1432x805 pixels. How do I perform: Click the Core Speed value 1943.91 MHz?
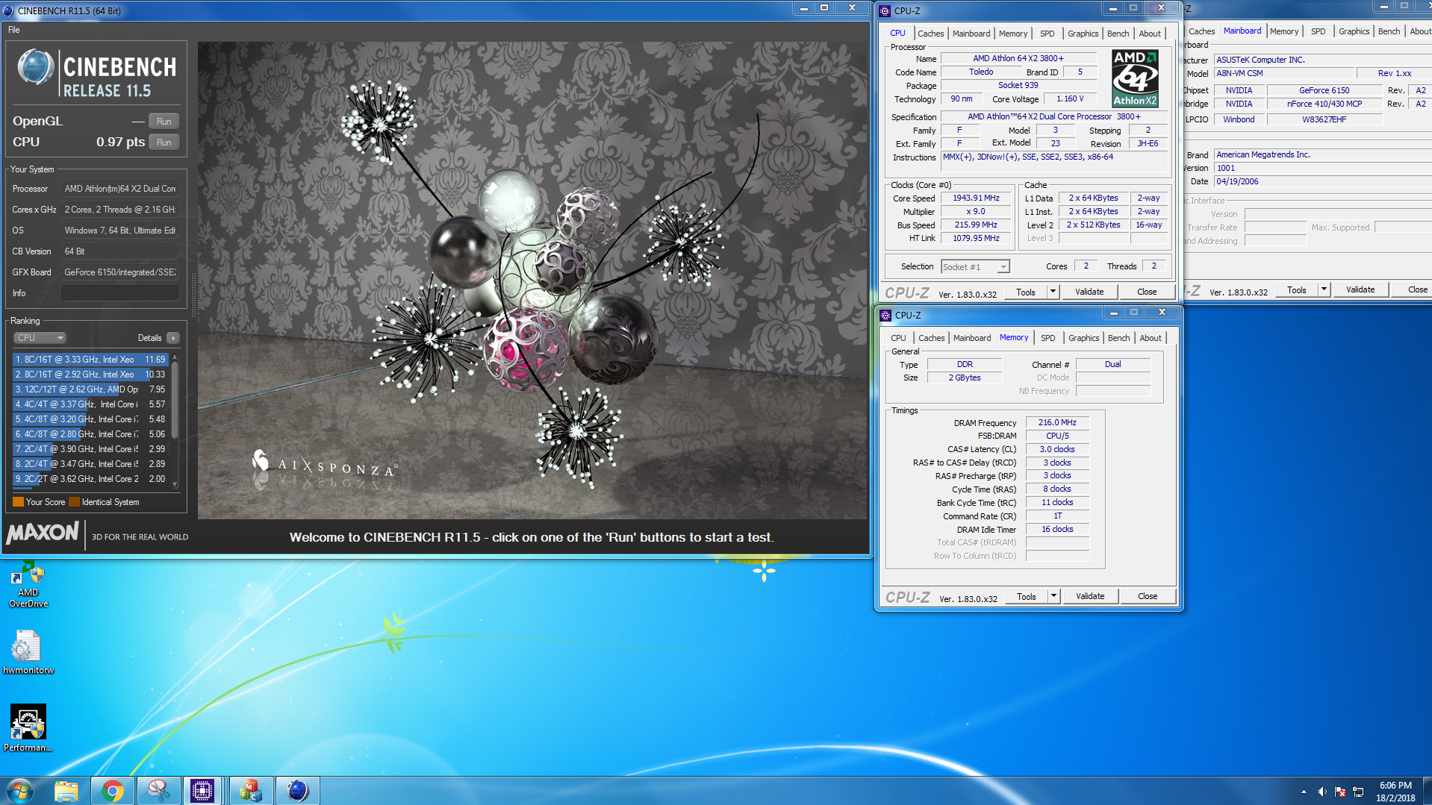pyautogui.click(x=976, y=198)
